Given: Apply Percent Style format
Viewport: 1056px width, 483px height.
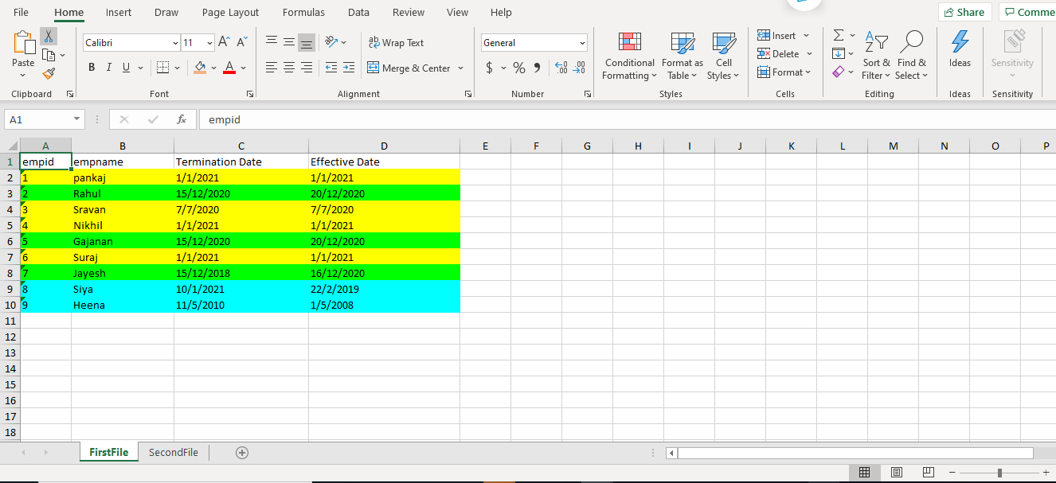Looking at the screenshot, I should pyautogui.click(x=518, y=68).
